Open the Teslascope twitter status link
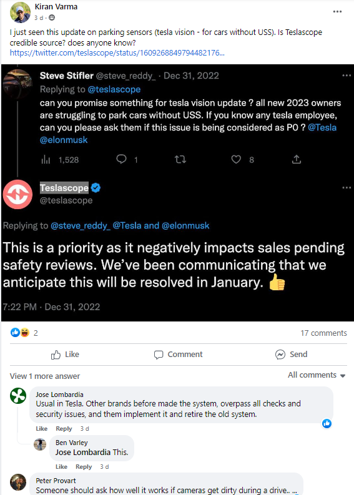This screenshot has width=354, height=495. point(117,52)
